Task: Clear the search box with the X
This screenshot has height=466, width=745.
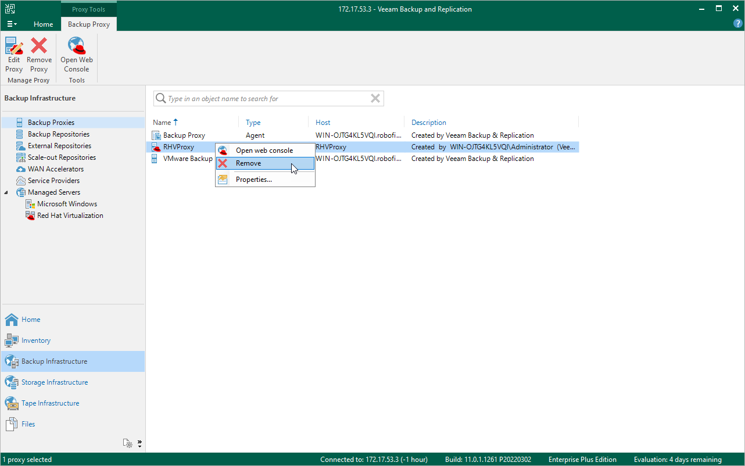Action: coord(375,99)
